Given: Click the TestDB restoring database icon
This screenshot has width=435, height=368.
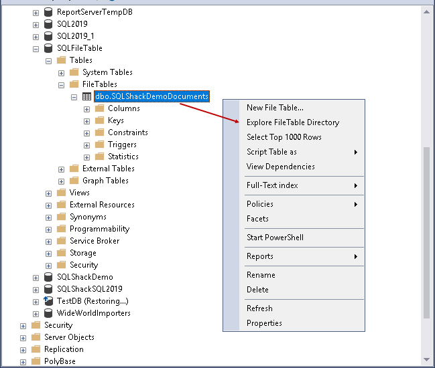Looking at the screenshot, I should [48, 301].
